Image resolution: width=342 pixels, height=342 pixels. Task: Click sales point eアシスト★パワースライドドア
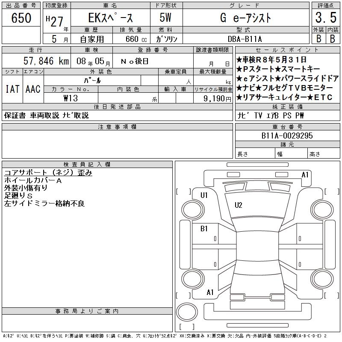[x=288, y=78]
